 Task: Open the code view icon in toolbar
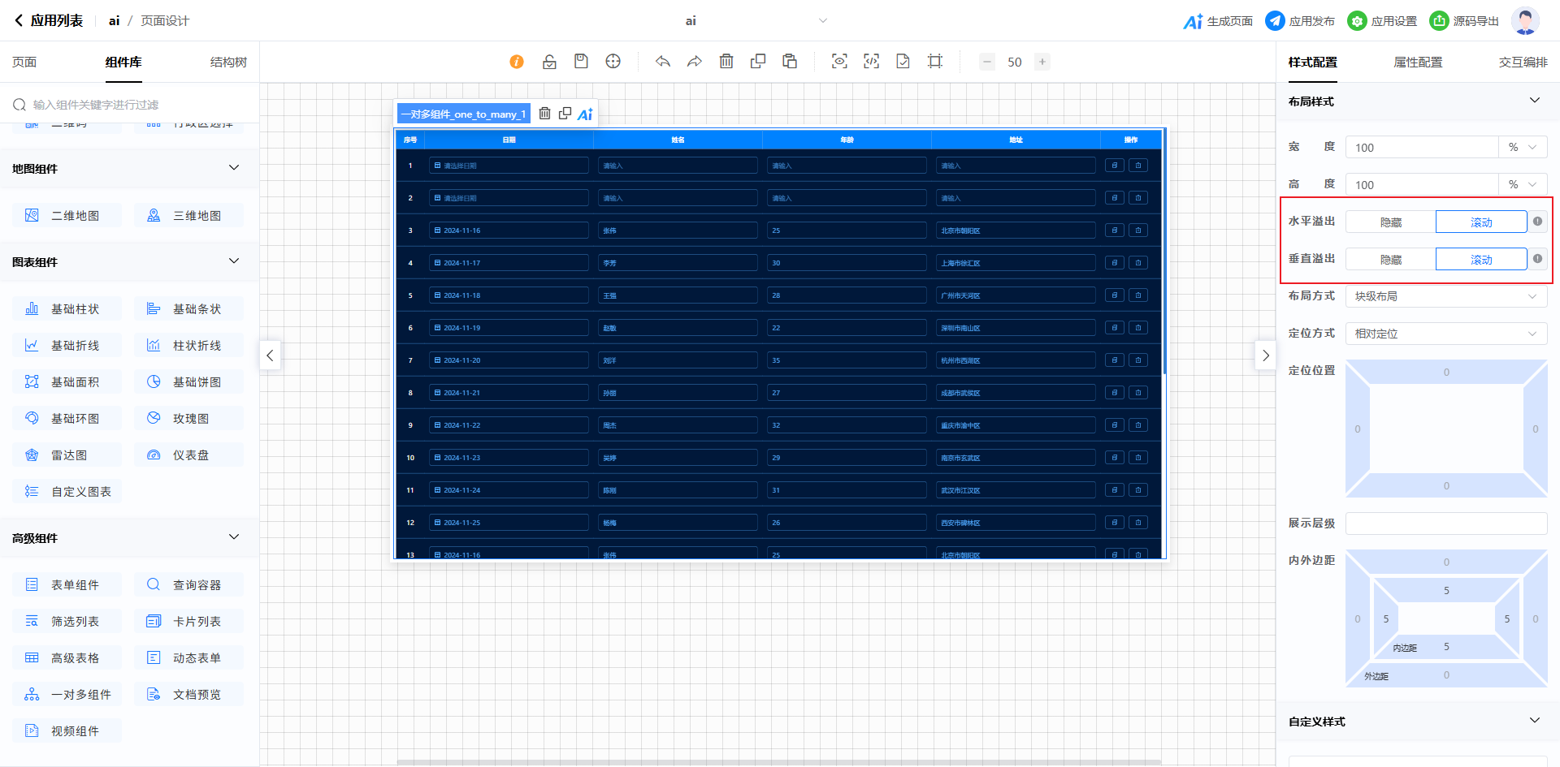(871, 62)
